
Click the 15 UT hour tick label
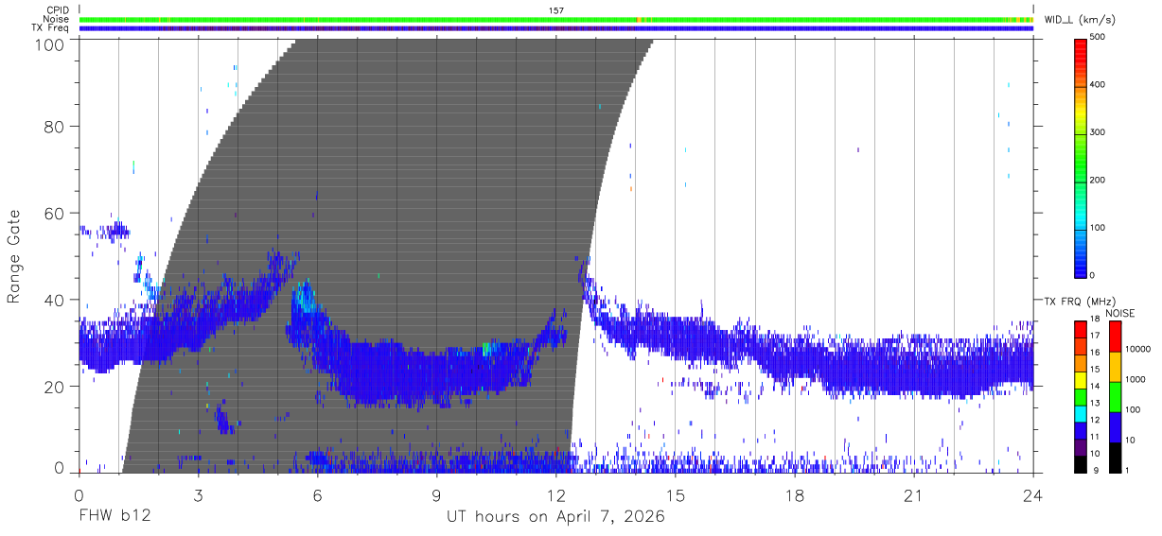(676, 495)
